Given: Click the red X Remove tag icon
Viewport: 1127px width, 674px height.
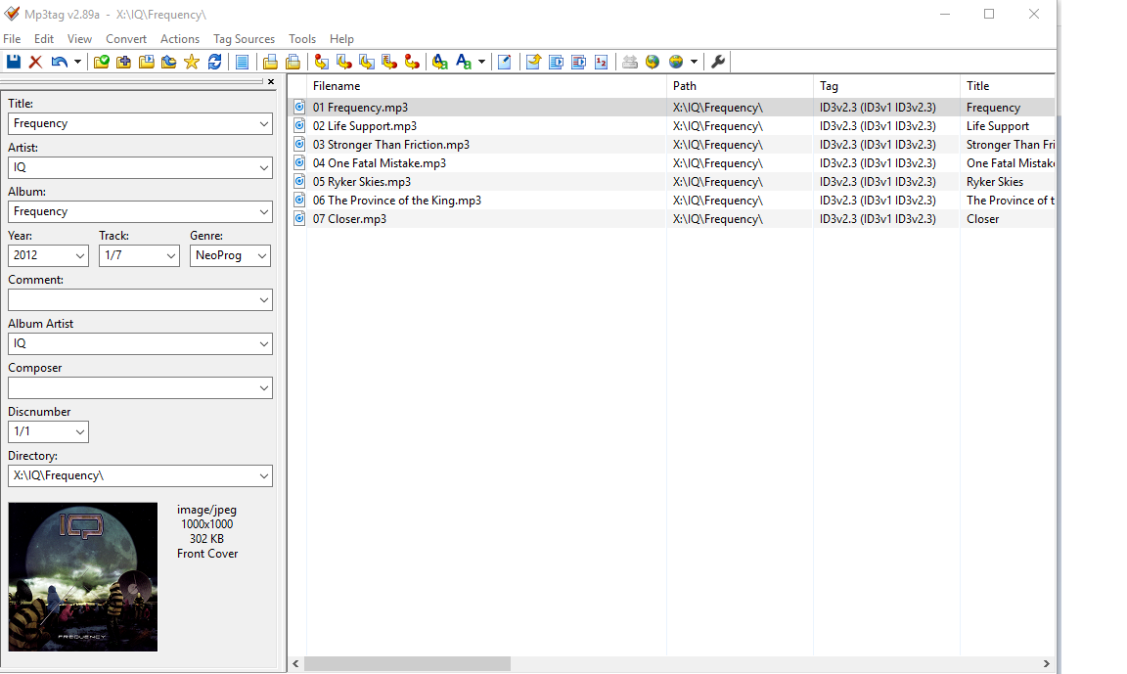Looking at the screenshot, I should click(x=35, y=62).
